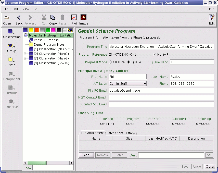
Task: Click the Cut scissors icon
Action: click(44, 17)
